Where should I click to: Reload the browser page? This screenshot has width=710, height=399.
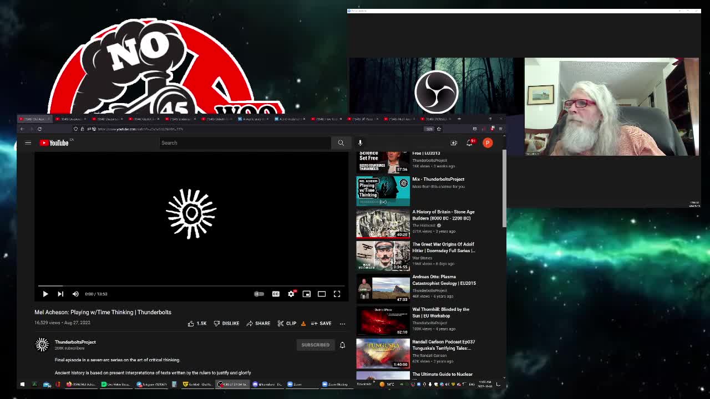pyautogui.click(x=39, y=129)
